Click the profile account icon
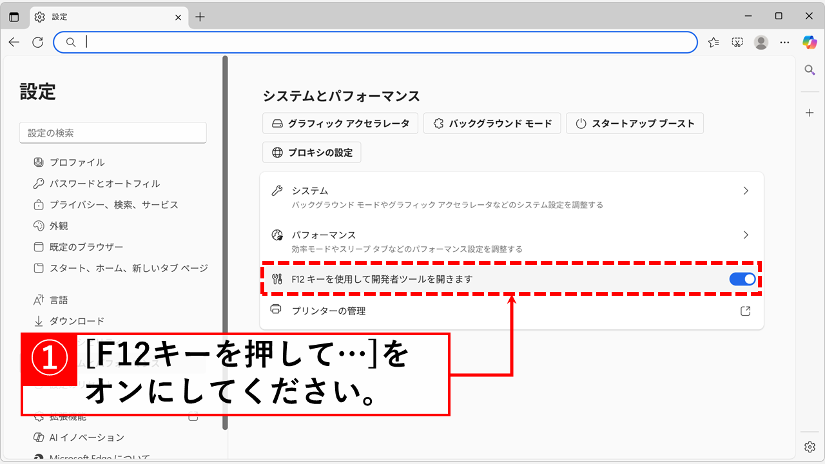 point(761,42)
